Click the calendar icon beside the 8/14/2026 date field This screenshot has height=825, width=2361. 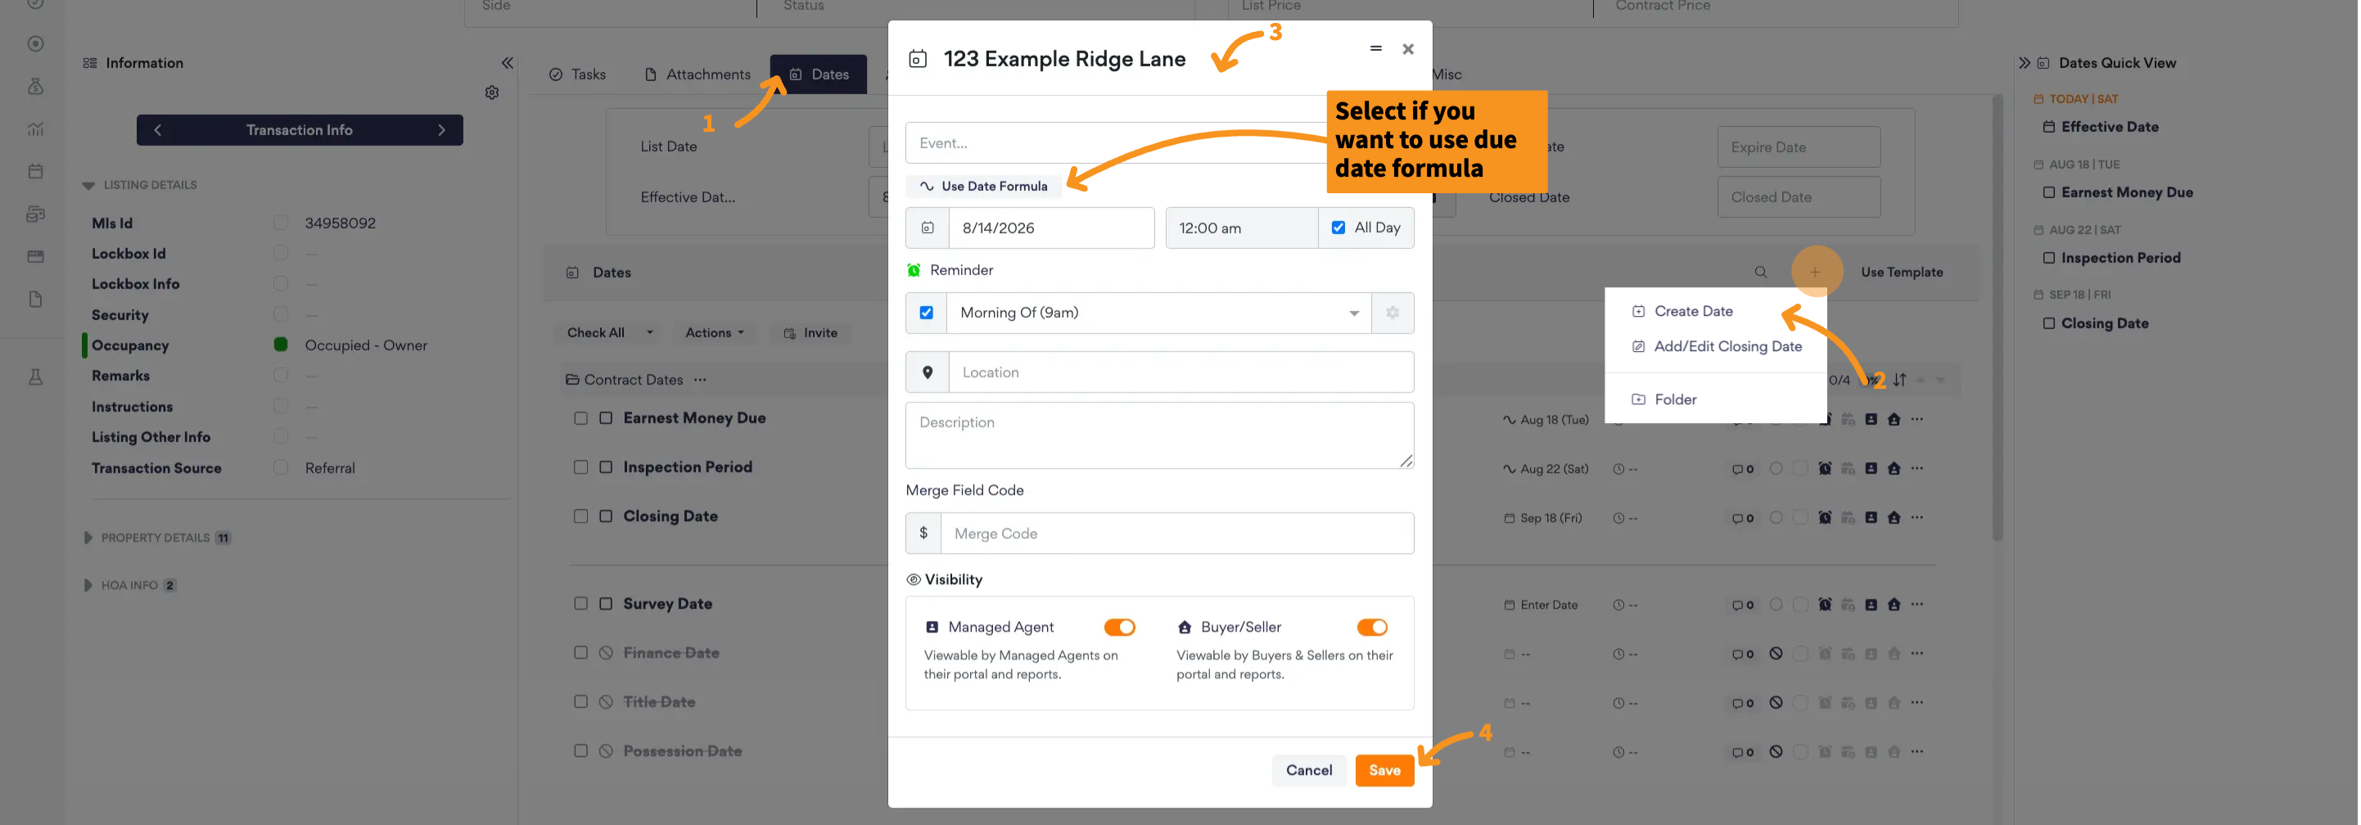pyautogui.click(x=928, y=228)
